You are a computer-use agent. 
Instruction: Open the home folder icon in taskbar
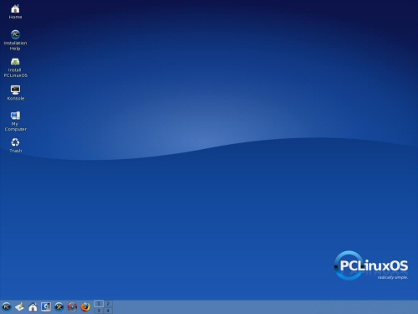(x=33, y=307)
